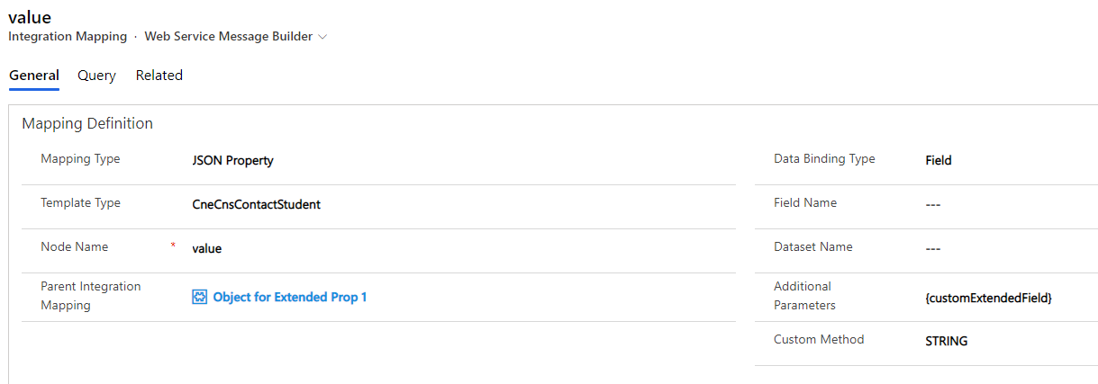
Task: Switch to the General tab
Action: pos(34,76)
